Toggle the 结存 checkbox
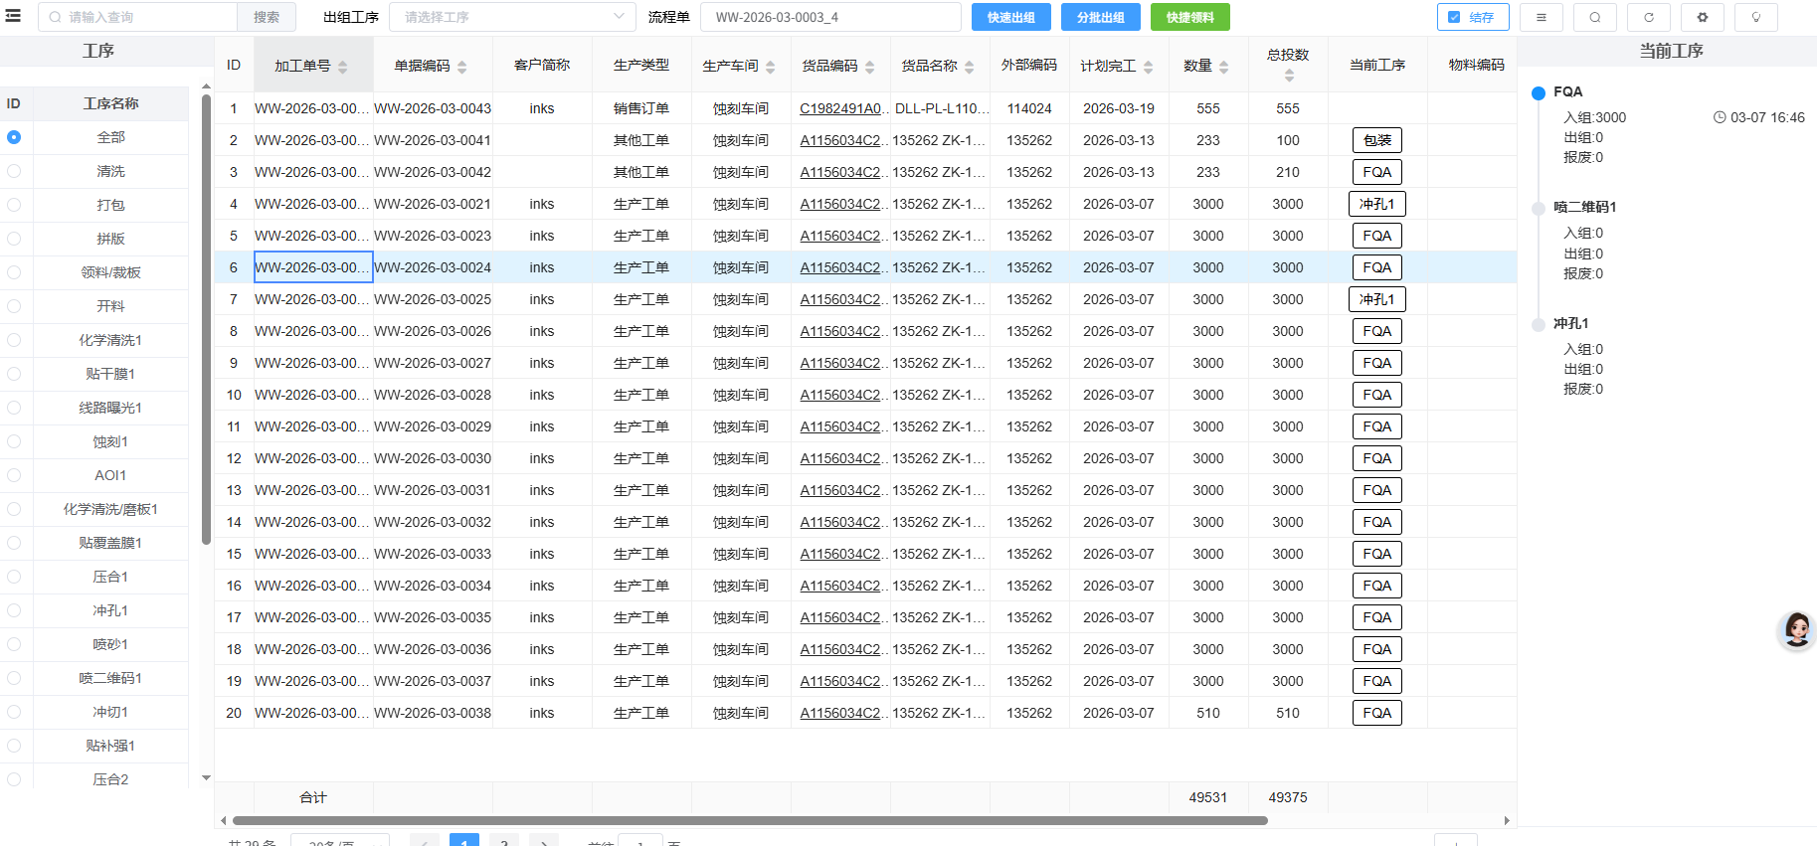Screen dimensions: 1817x846 tap(1454, 17)
